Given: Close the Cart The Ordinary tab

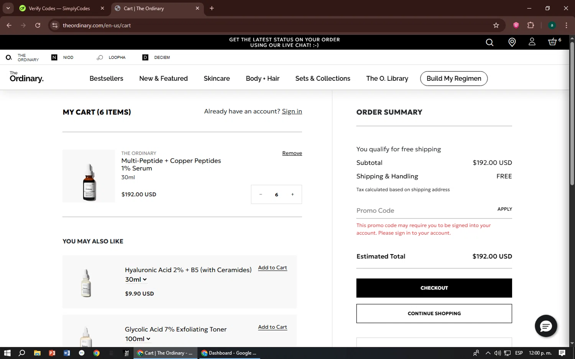Looking at the screenshot, I should pos(197,8).
